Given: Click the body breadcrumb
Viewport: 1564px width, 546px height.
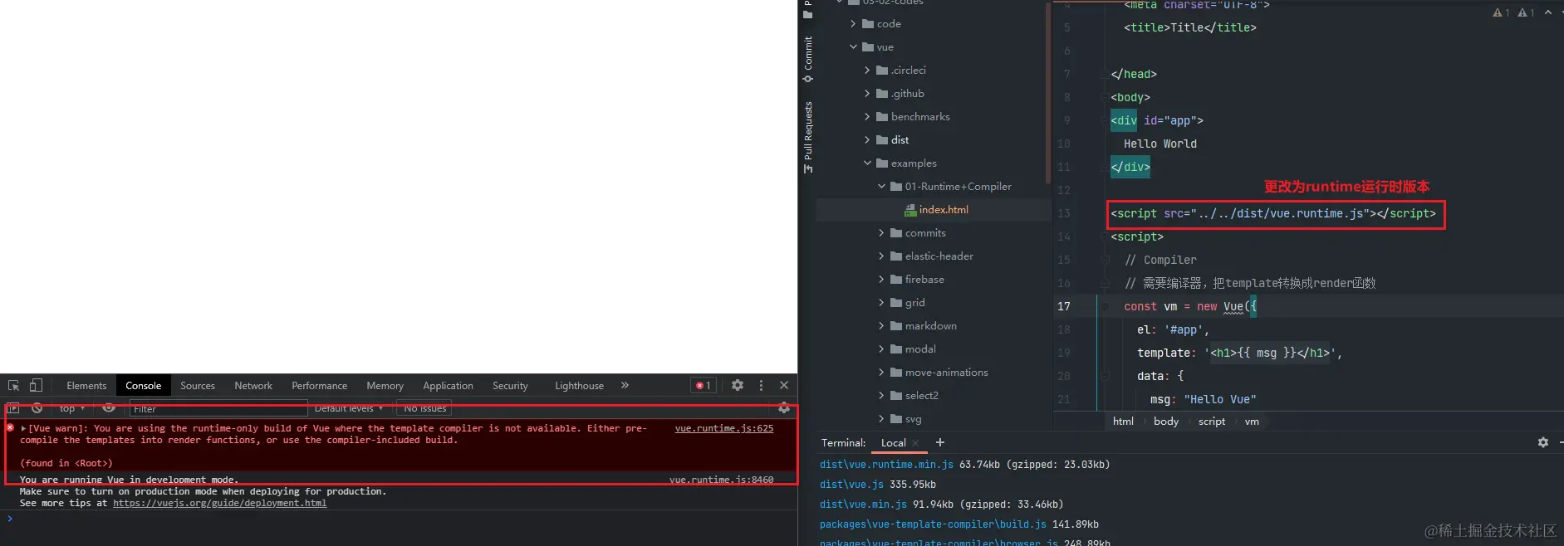Looking at the screenshot, I should tap(1166, 422).
